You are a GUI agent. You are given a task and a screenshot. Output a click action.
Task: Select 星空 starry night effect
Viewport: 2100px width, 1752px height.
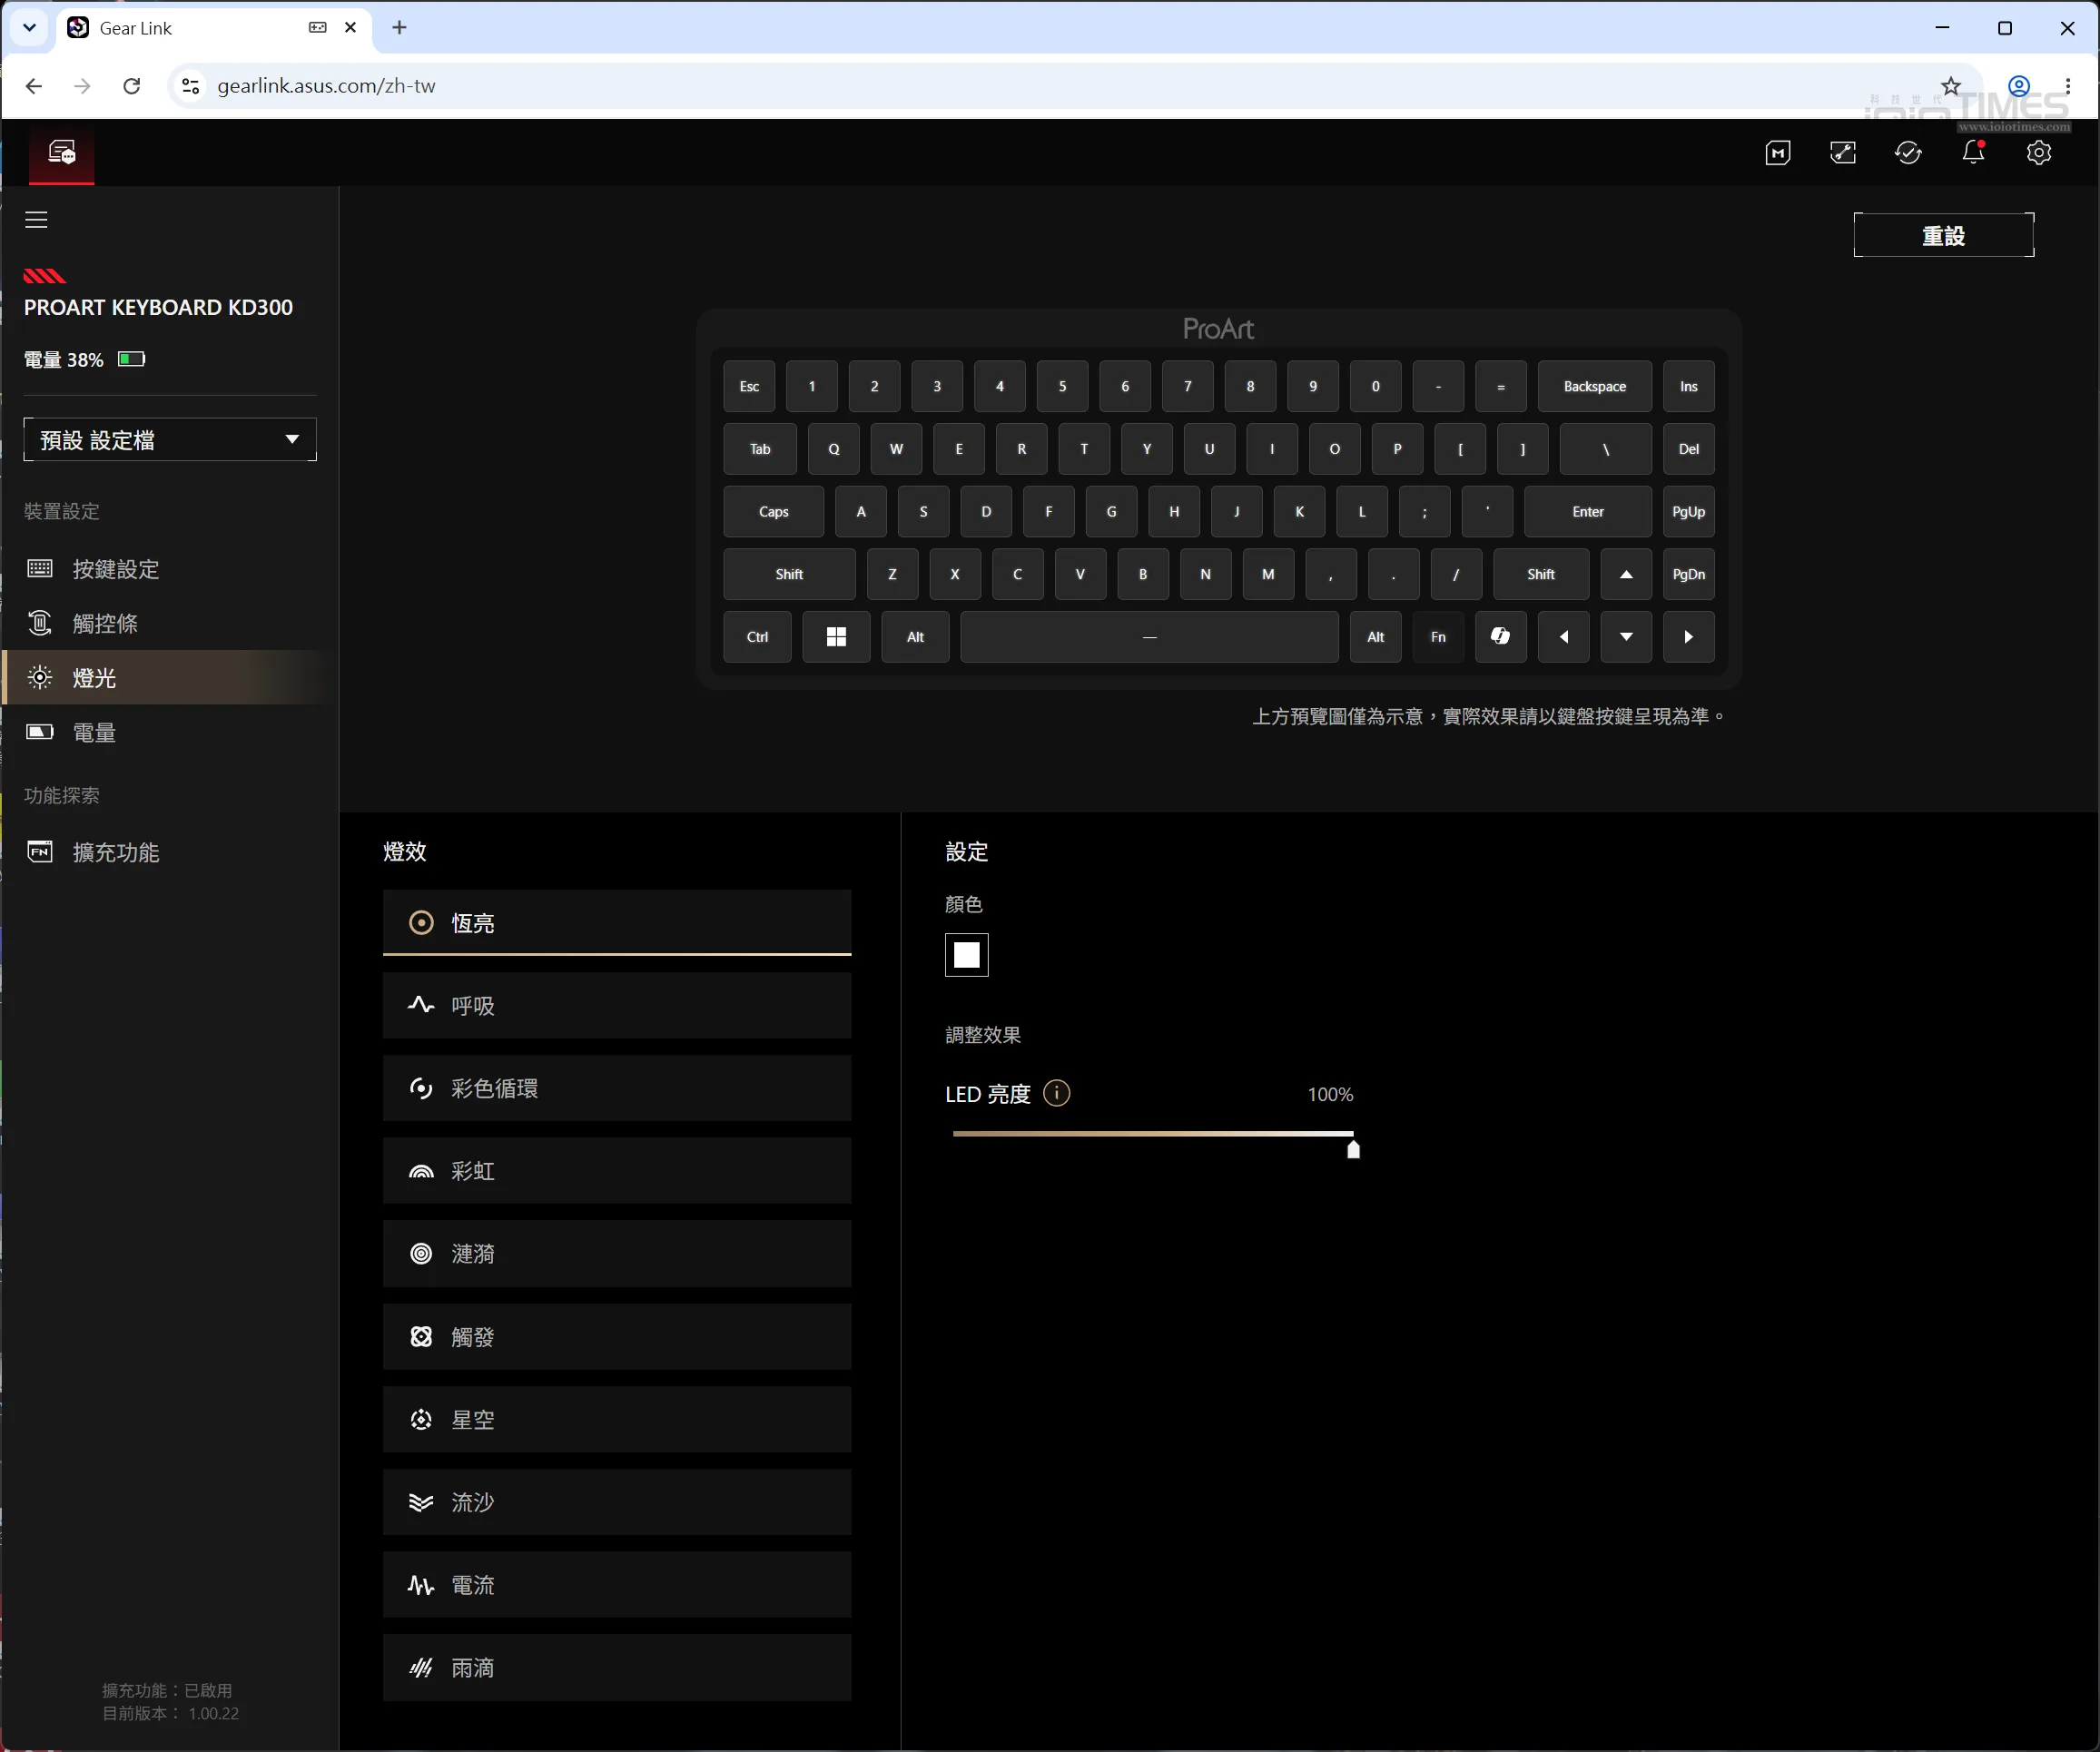617,1419
